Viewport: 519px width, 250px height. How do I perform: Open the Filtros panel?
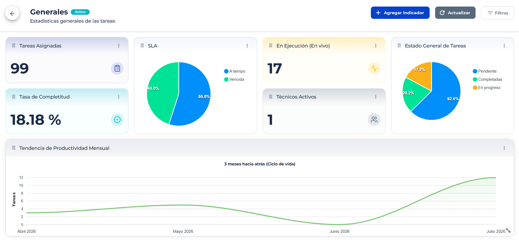pos(497,13)
